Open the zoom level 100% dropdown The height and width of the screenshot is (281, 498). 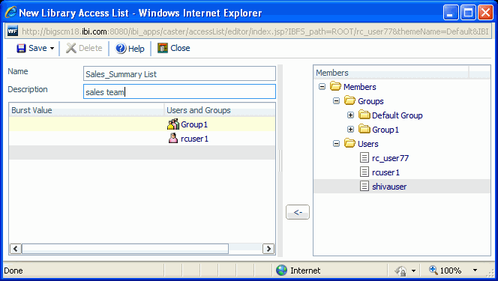[x=475, y=271]
